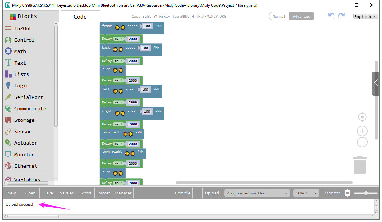Compile the program
382x222 pixels.
183,193
